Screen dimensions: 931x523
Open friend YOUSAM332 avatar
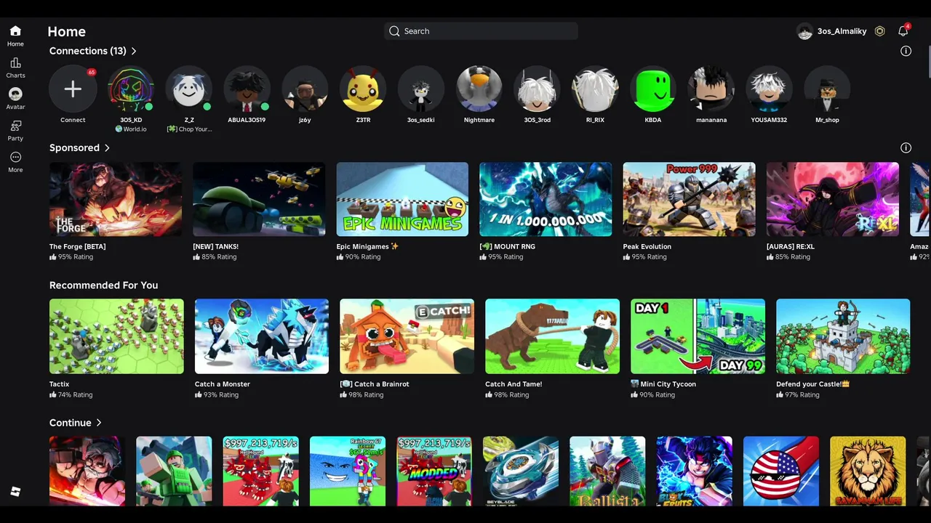tap(770, 89)
